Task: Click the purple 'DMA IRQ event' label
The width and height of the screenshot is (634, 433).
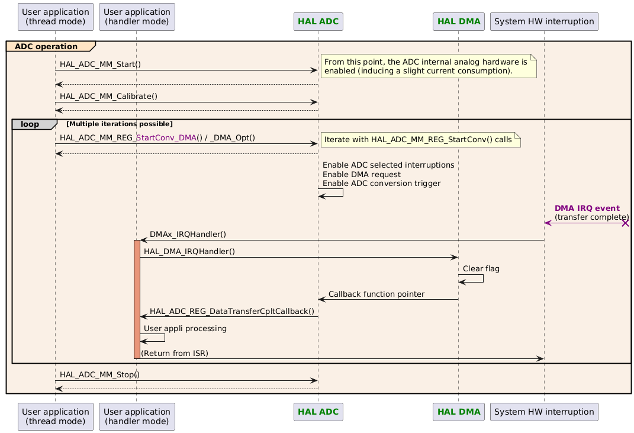Action: coord(587,208)
